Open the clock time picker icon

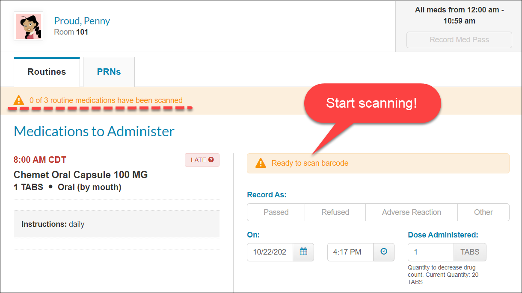point(384,252)
